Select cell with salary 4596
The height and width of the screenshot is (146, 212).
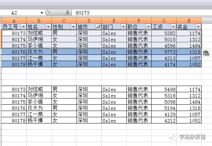[164, 45]
